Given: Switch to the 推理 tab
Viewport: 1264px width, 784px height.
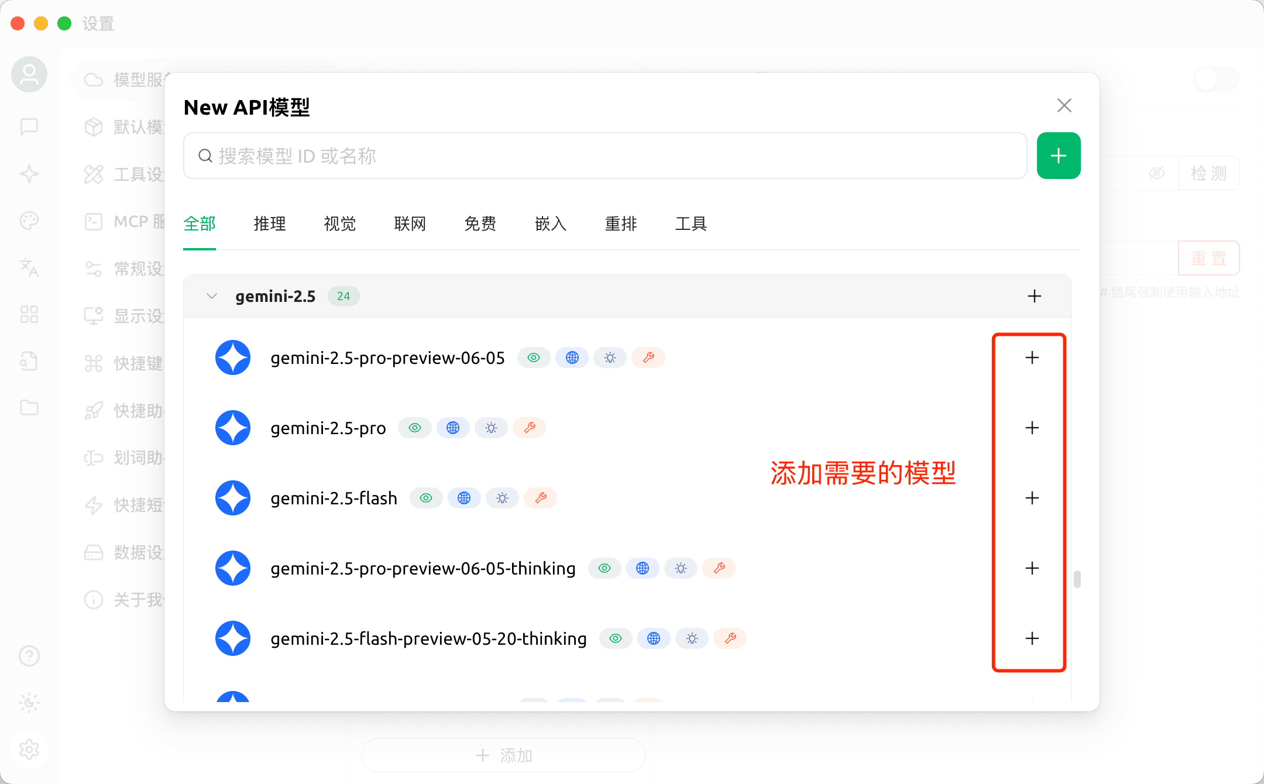Looking at the screenshot, I should click(269, 223).
